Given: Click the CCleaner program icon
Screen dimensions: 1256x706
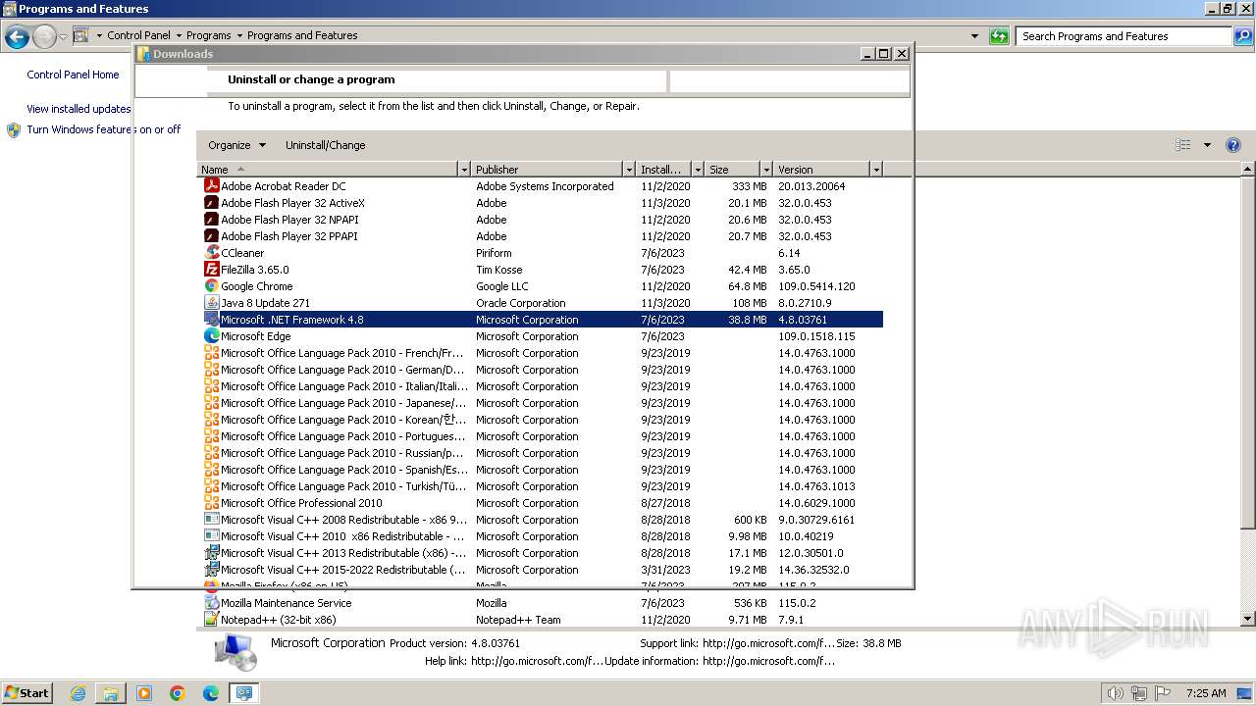Looking at the screenshot, I should [x=211, y=253].
